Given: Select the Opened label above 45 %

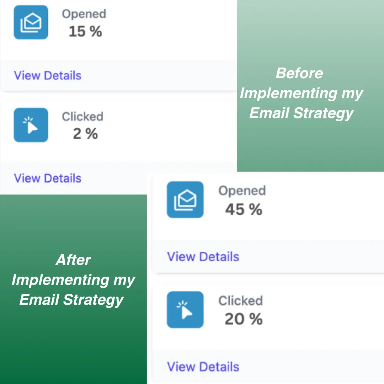Looking at the screenshot, I should 242,191.
